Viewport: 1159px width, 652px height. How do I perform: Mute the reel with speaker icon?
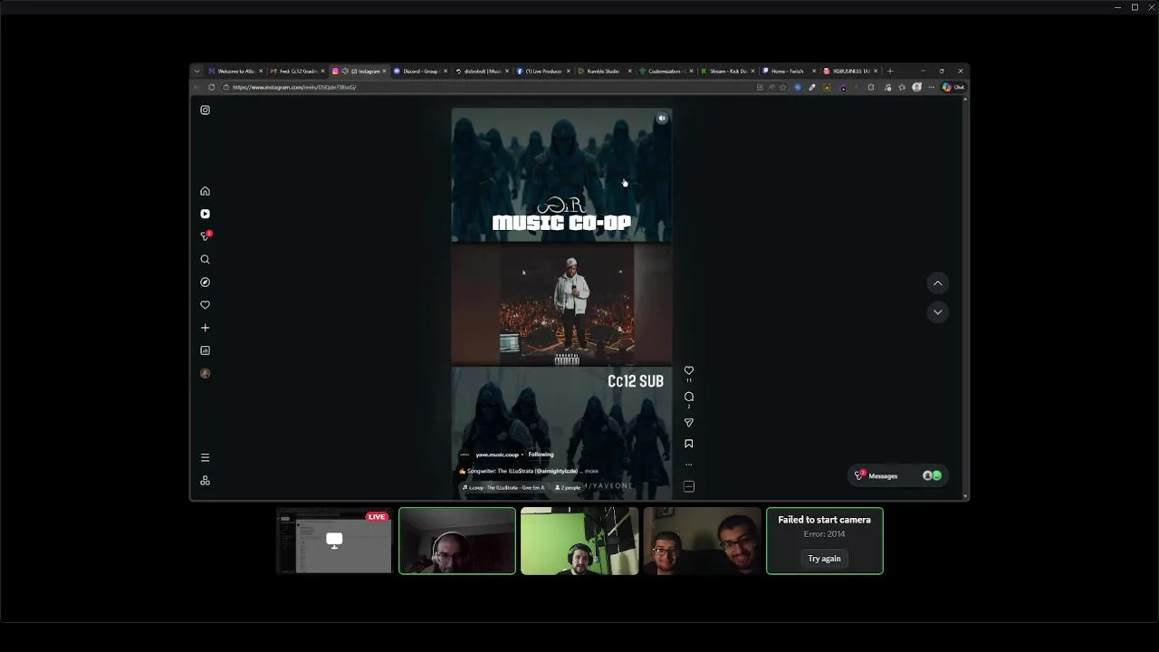click(662, 118)
